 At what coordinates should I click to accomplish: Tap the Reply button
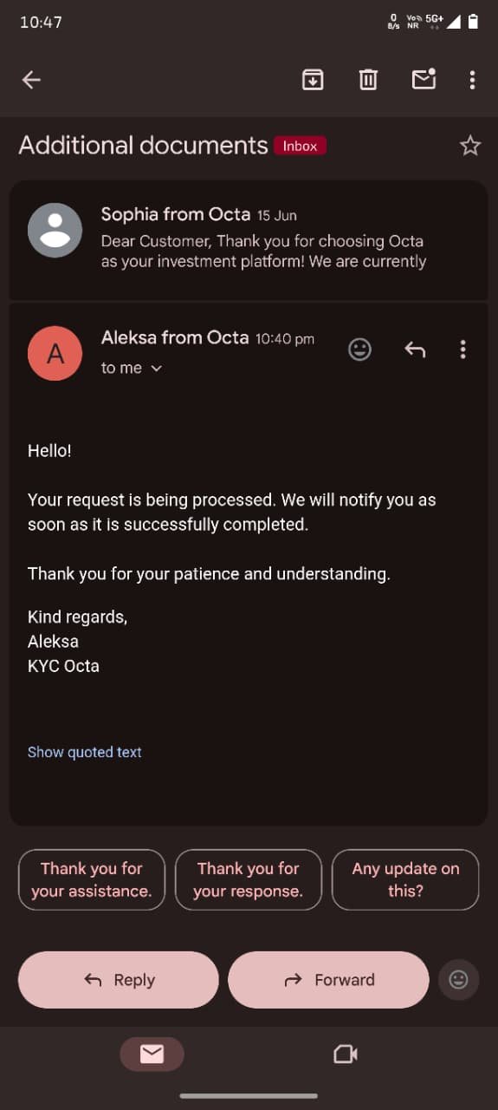click(x=119, y=980)
